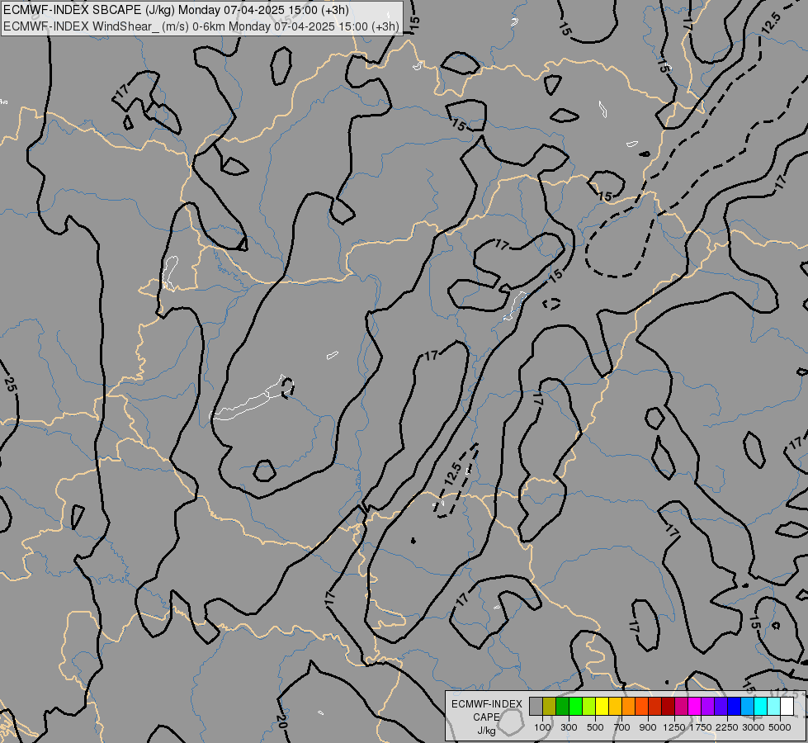Image resolution: width=808 pixels, height=743 pixels.
Task: Click the SBCAPE title line at top
Action: coord(176,10)
